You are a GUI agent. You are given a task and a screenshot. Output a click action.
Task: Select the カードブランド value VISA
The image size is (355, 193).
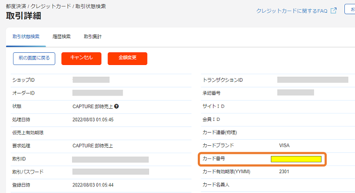coord(285,145)
